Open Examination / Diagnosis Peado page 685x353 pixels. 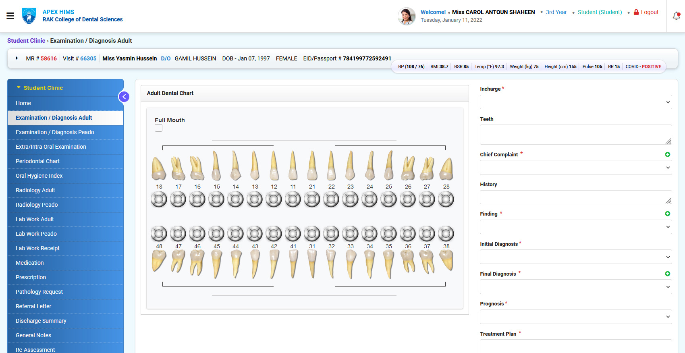point(65,132)
